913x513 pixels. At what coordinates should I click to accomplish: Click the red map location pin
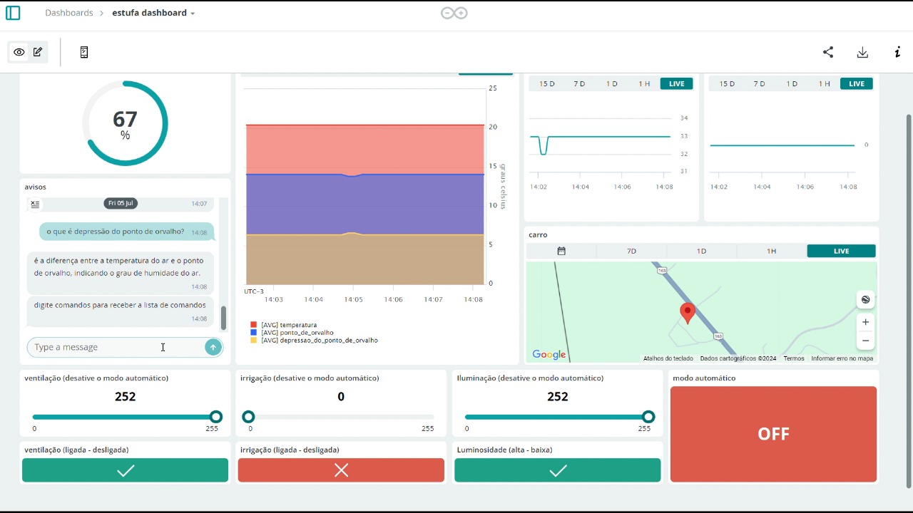pyautogui.click(x=688, y=313)
